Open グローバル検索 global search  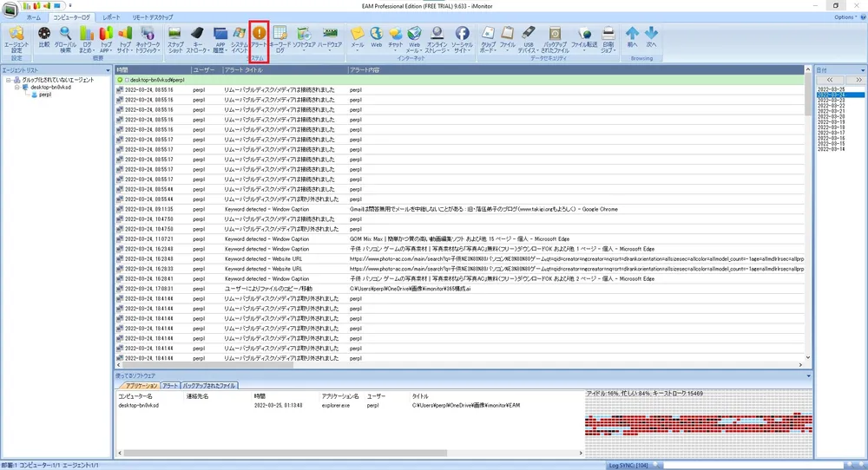tap(65, 39)
